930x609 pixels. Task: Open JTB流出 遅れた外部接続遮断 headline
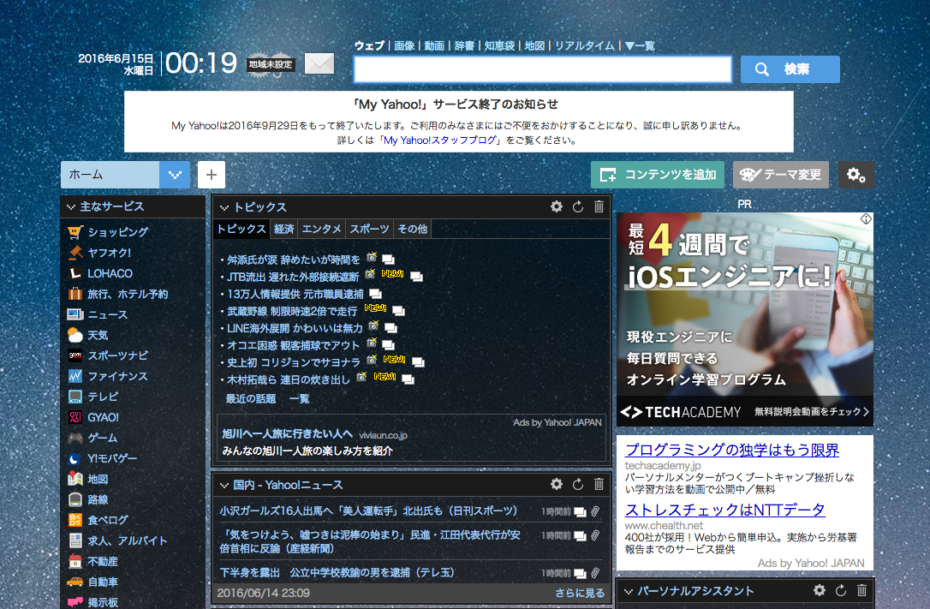coord(293,277)
